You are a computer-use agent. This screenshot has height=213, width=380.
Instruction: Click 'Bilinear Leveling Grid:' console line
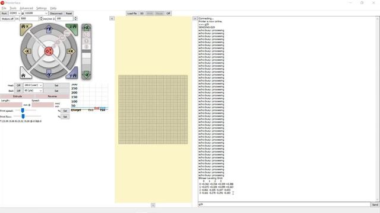click(211, 178)
